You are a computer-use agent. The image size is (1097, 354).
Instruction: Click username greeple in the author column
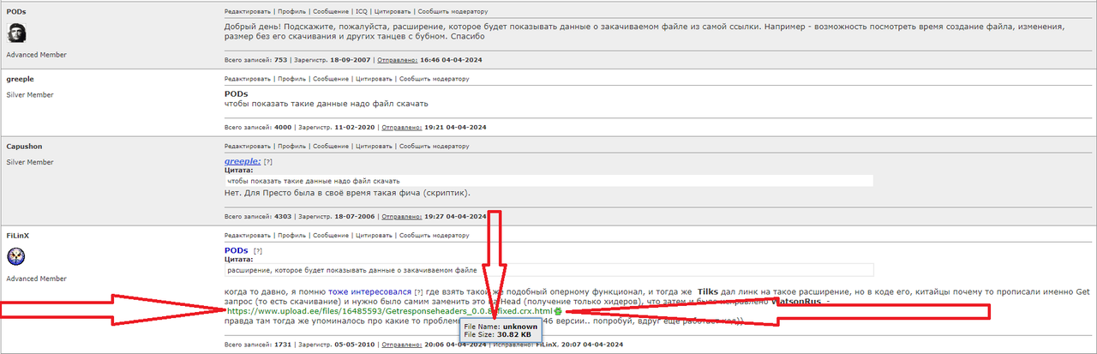coord(20,79)
